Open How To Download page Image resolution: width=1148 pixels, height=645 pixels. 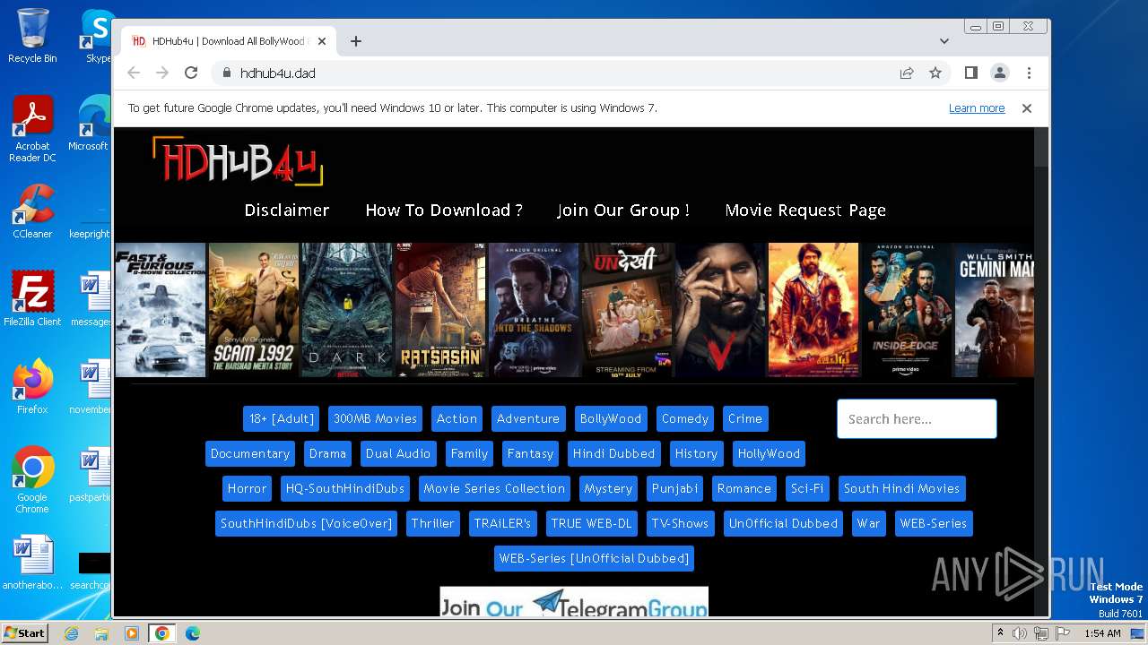(x=444, y=211)
